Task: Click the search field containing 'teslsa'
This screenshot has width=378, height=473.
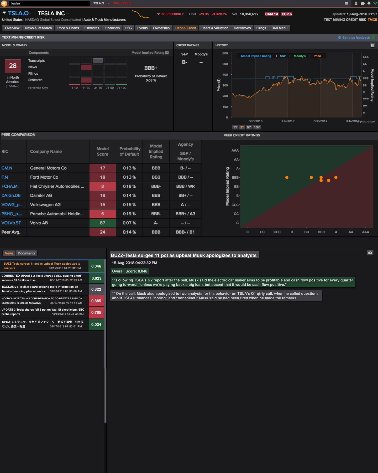Action: point(50,3)
